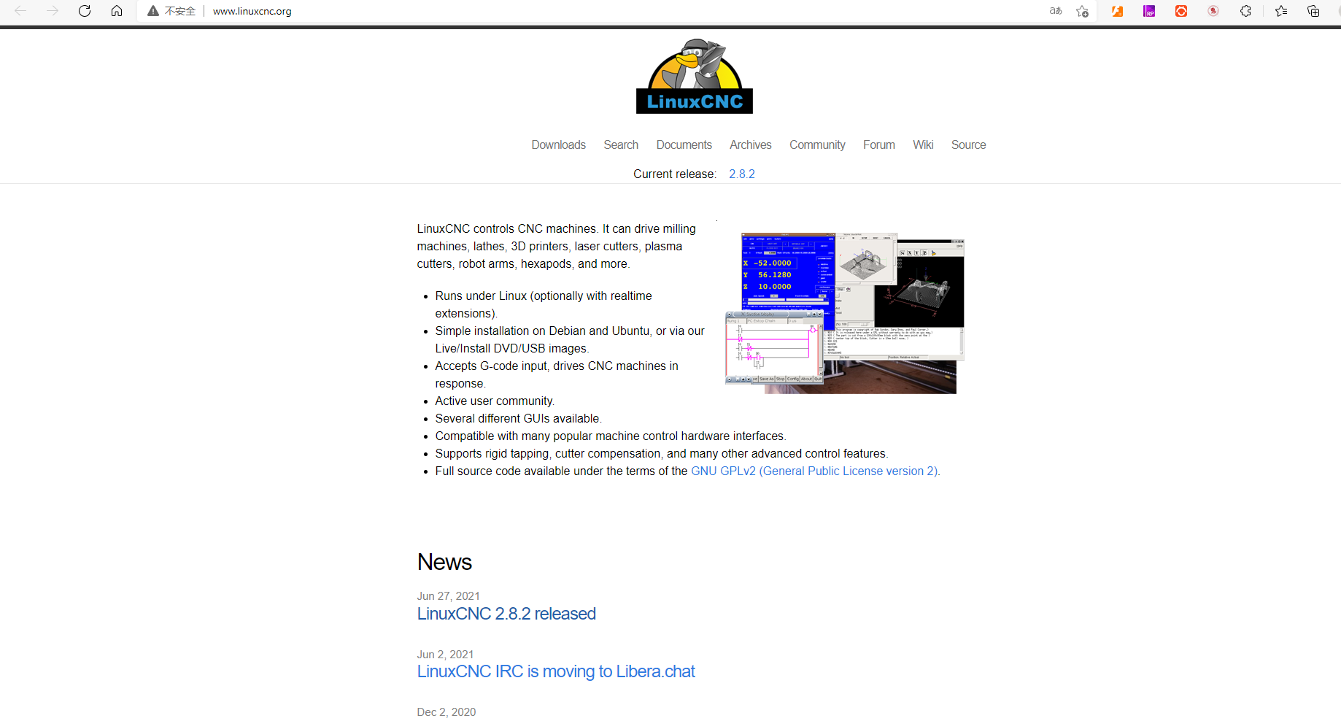Viewport: 1341px width, 721px height.
Task: Open the Wiki menu item
Action: [923, 145]
